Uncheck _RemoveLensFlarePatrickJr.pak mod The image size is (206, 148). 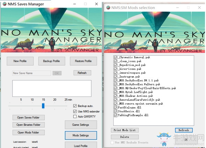click(116, 100)
